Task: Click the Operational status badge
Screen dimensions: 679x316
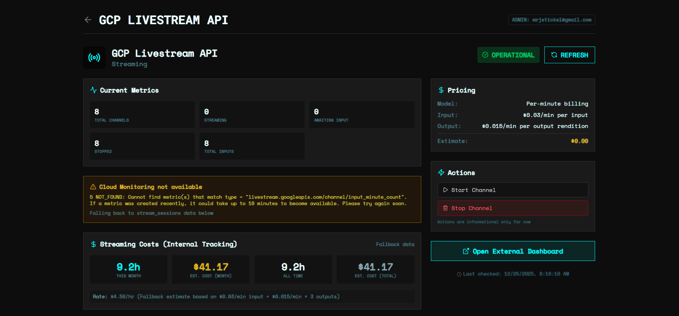Action: (508, 55)
